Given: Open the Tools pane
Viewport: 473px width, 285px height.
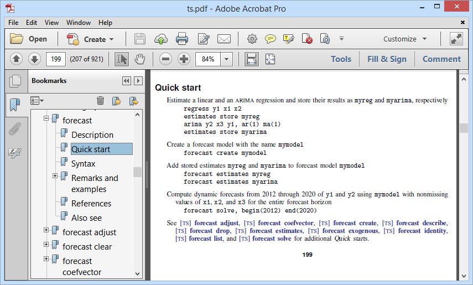Looking at the screenshot, I should 341,59.
